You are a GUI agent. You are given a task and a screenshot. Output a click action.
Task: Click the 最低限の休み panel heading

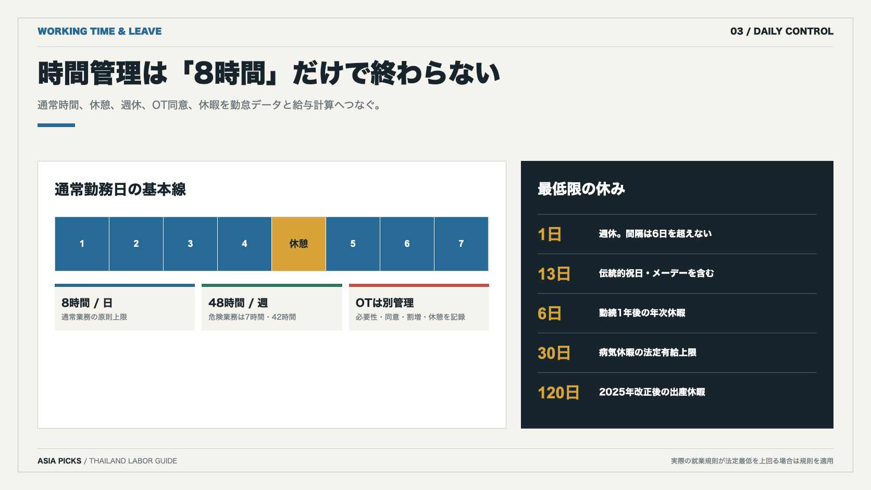(581, 189)
